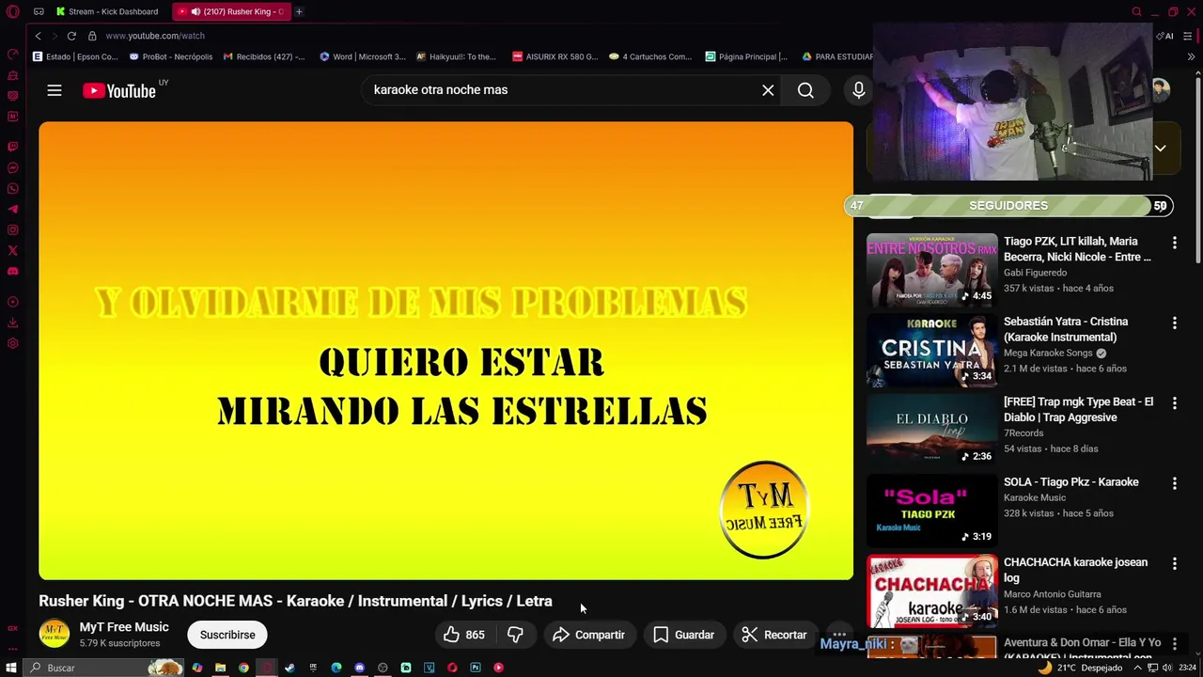Clip the video with Recortar
This screenshot has width=1203, height=677.
pos(774,635)
